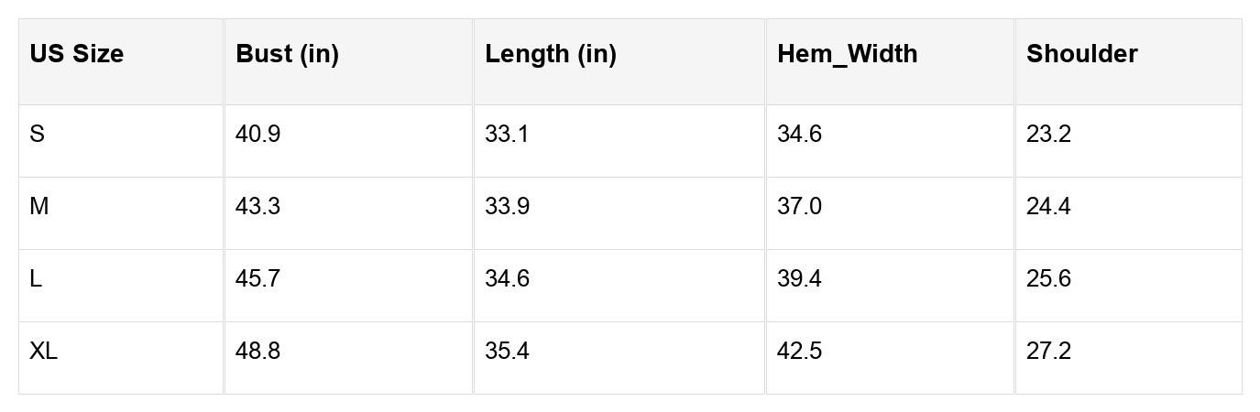The image size is (1260, 412).
Task: Click the size M row label
Action: [x=38, y=207]
